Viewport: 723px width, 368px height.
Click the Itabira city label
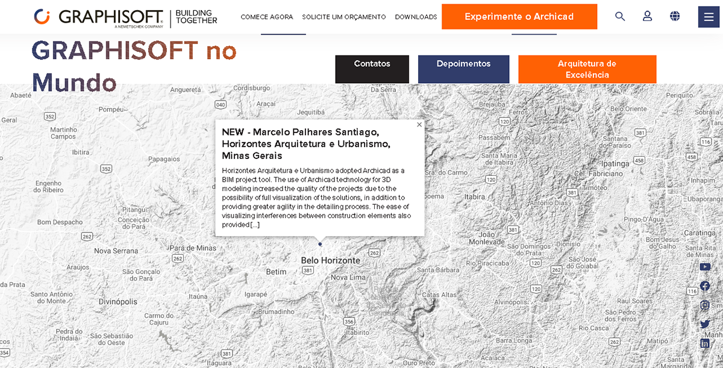pos(475,197)
